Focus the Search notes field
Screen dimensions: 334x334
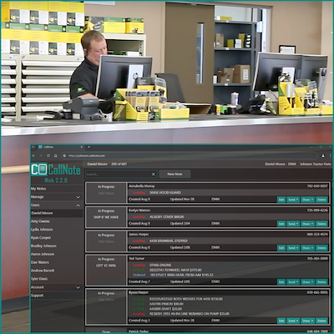[x=119, y=175]
